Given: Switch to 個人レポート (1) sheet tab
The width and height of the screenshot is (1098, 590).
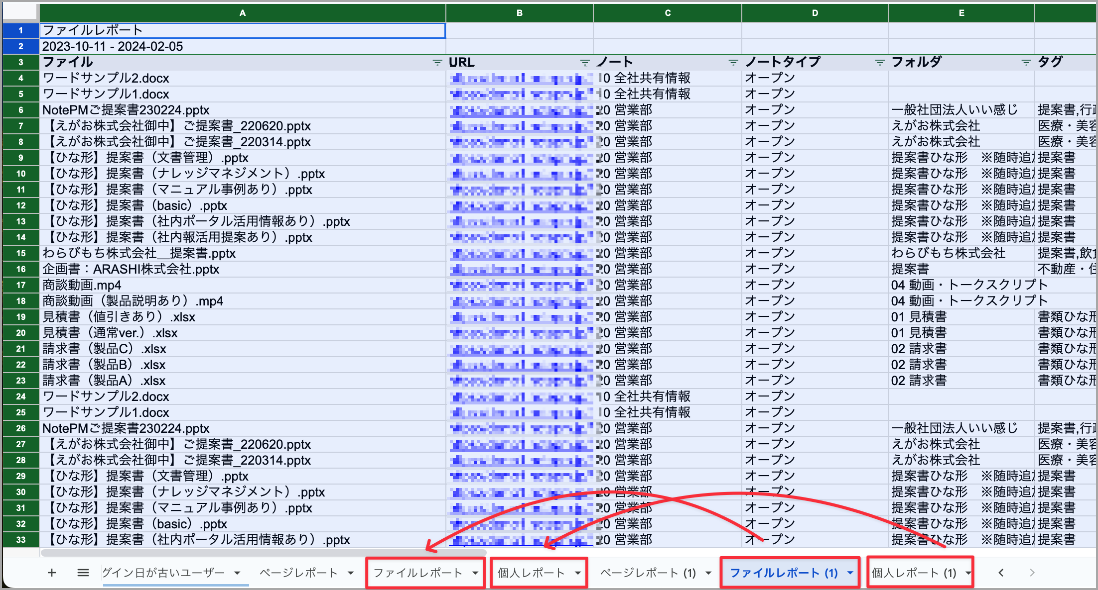Looking at the screenshot, I should 914,573.
